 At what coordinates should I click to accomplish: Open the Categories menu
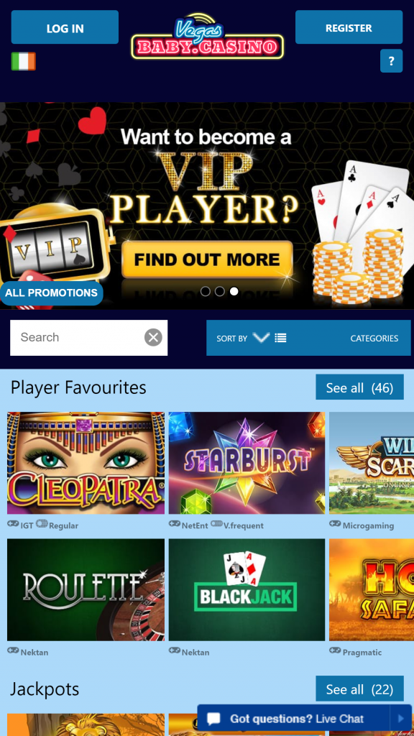point(374,339)
